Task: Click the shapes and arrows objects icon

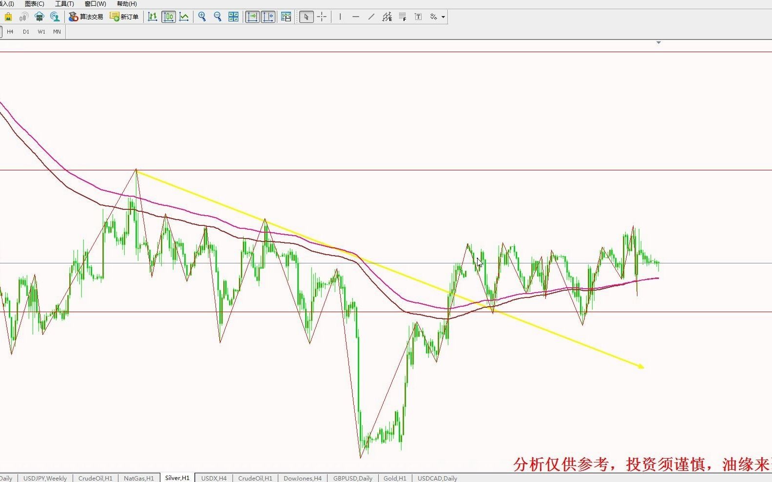Action: [433, 17]
